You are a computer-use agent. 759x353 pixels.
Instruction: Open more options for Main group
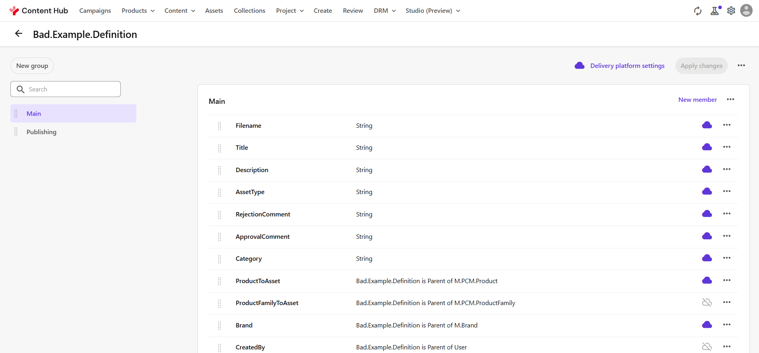pos(730,100)
